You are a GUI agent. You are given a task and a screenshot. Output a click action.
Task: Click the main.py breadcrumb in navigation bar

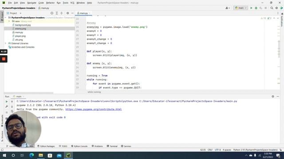coord(43,8)
